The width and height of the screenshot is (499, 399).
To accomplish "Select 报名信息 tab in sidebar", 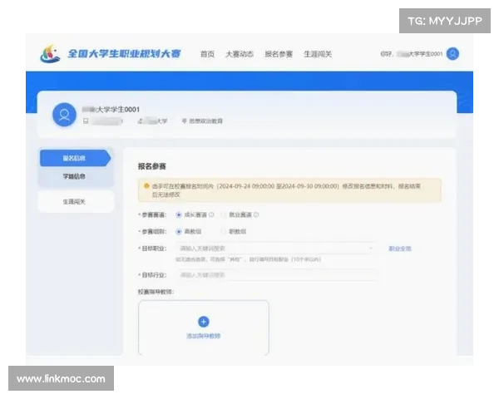I will 75,158.
